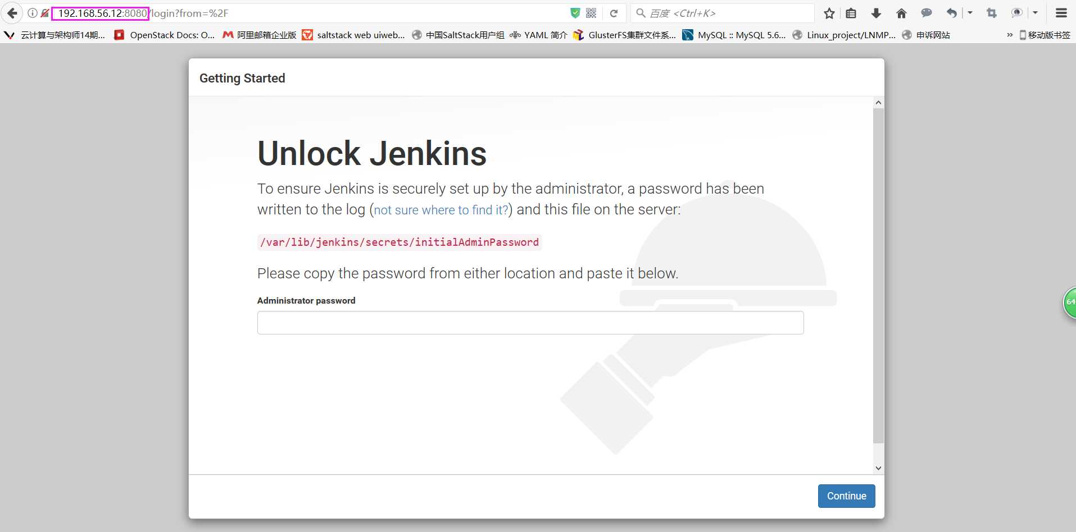Image resolution: width=1076 pixels, height=532 pixels.
Task: Click the Unlock Jenkins heading
Action: [372, 154]
